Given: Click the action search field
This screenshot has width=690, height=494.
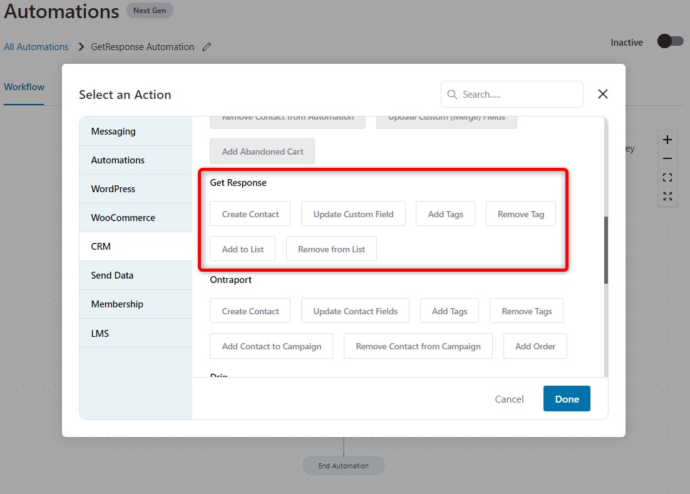Looking at the screenshot, I should pyautogui.click(x=512, y=94).
